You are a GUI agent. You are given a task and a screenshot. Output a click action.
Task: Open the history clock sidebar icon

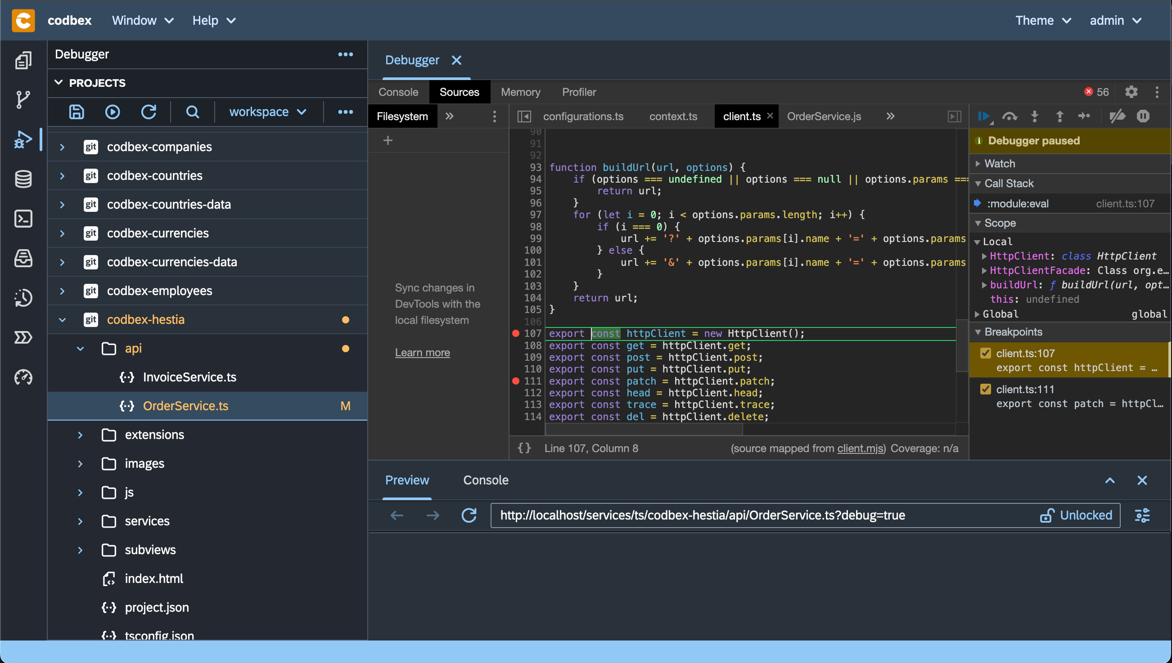[23, 298]
